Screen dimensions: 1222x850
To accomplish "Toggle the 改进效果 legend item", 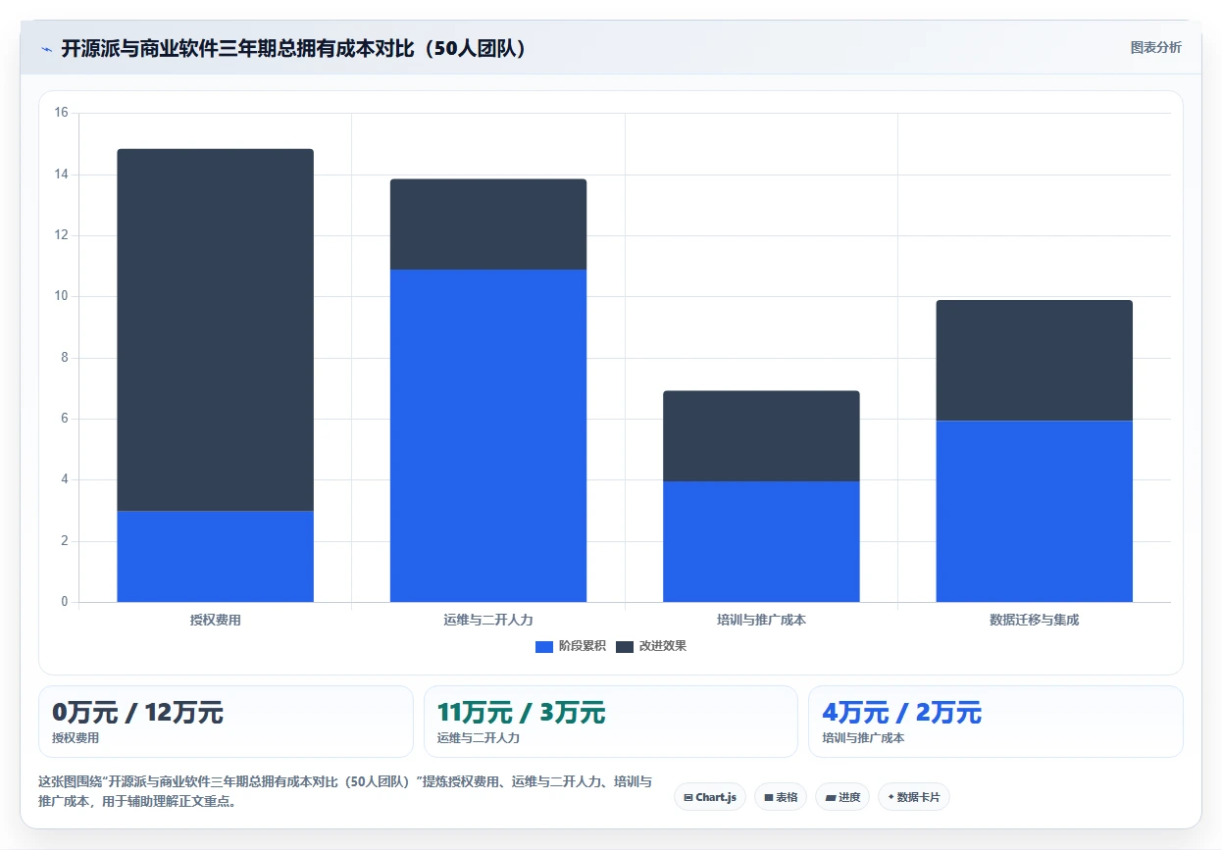I will [x=652, y=646].
